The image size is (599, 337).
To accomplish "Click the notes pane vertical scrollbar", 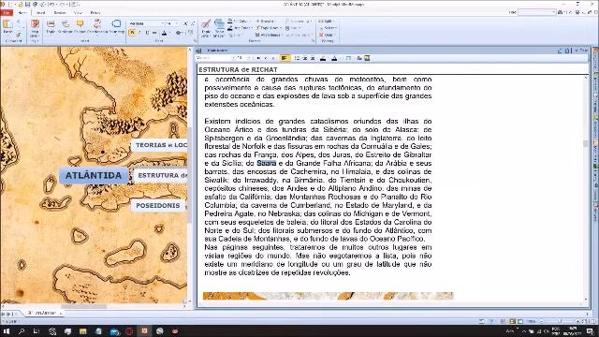I will pyautogui.click(x=585, y=144).
